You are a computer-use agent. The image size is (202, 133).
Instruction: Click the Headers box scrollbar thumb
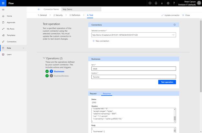coord(175,118)
